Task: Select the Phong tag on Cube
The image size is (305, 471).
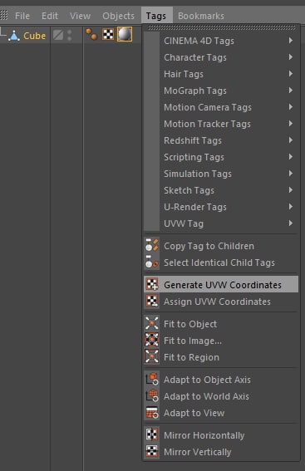Action: pos(91,34)
